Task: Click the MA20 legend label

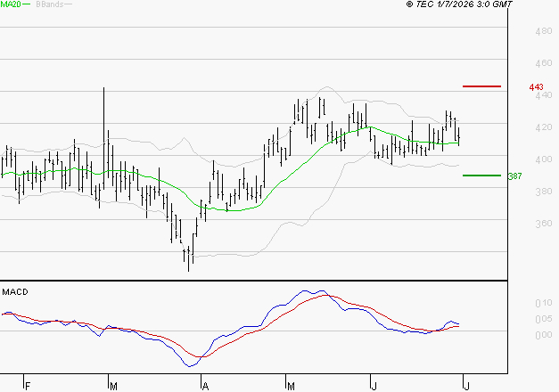Action: 11,4
